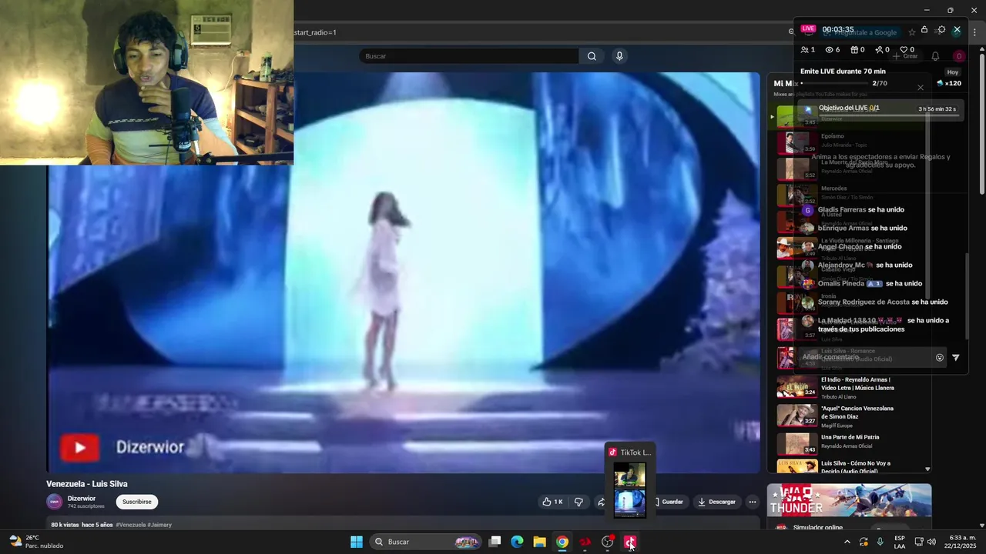Open emoji picker in LIVE comment box
Viewport: 986px width, 554px height.
tap(940, 358)
